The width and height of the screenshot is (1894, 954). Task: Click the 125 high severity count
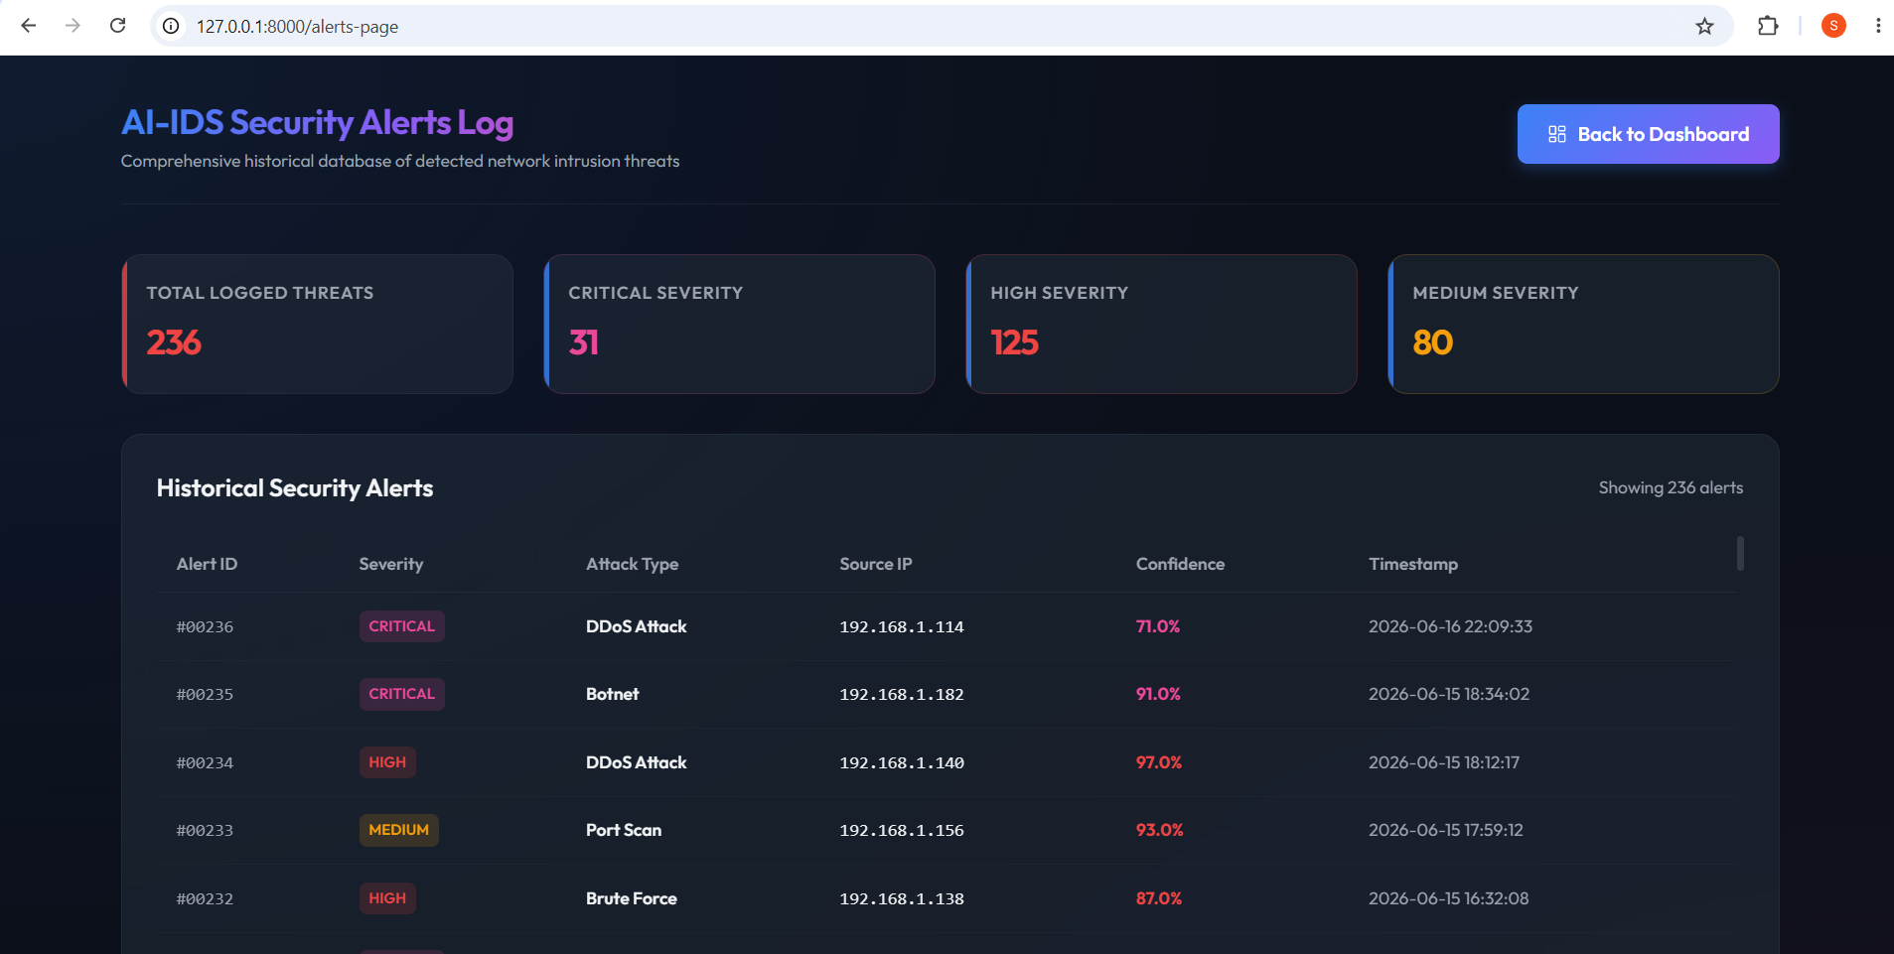pos(1014,342)
